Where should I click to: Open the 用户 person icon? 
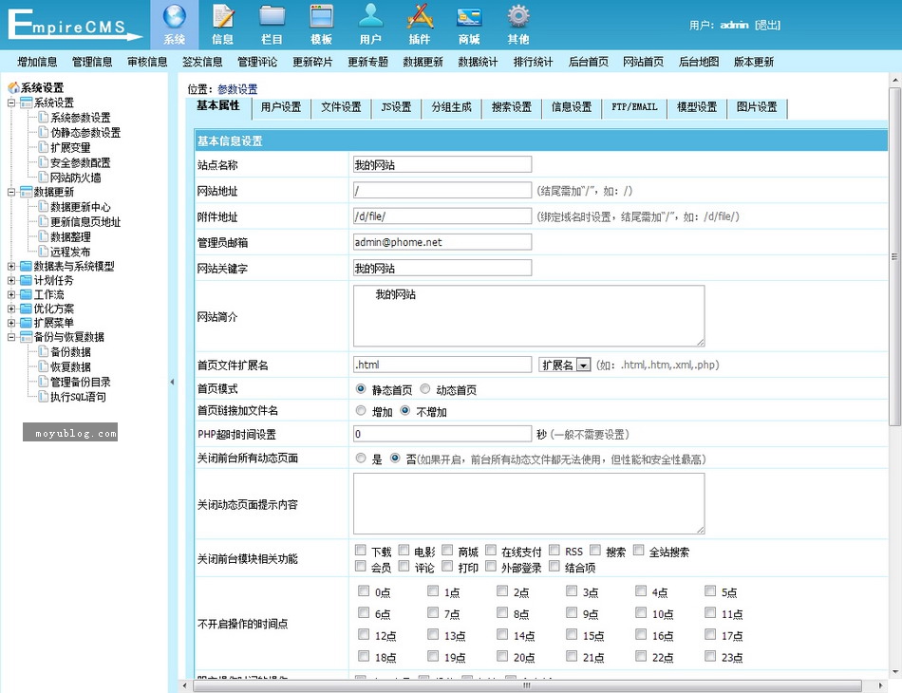click(x=370, y=17)
